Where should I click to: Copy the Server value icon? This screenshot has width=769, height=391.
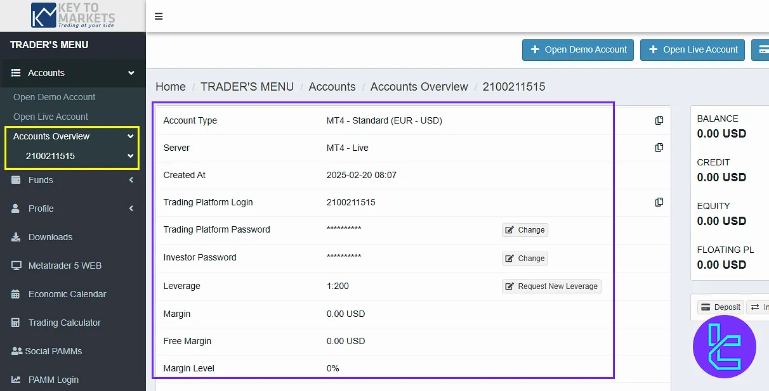pyautogui.click(x=659, y=148)
